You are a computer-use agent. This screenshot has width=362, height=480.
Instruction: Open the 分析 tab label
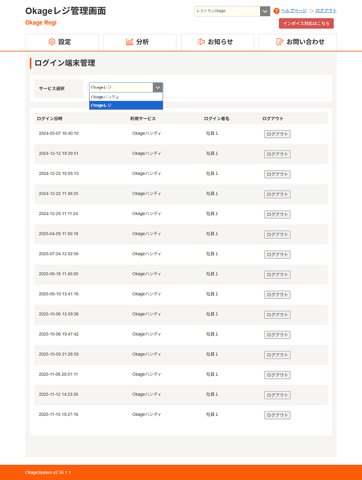tap(143, 42)
